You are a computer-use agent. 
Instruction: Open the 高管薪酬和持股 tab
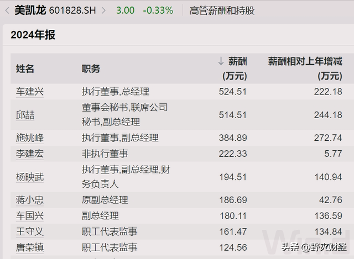[222, 10]
